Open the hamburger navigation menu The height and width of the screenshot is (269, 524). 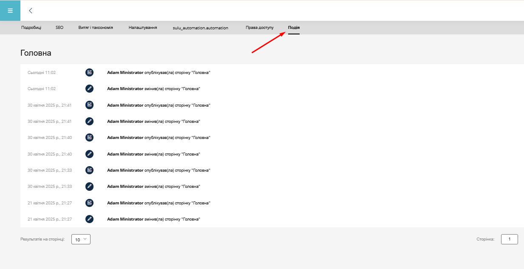click(x=10, y=11)
